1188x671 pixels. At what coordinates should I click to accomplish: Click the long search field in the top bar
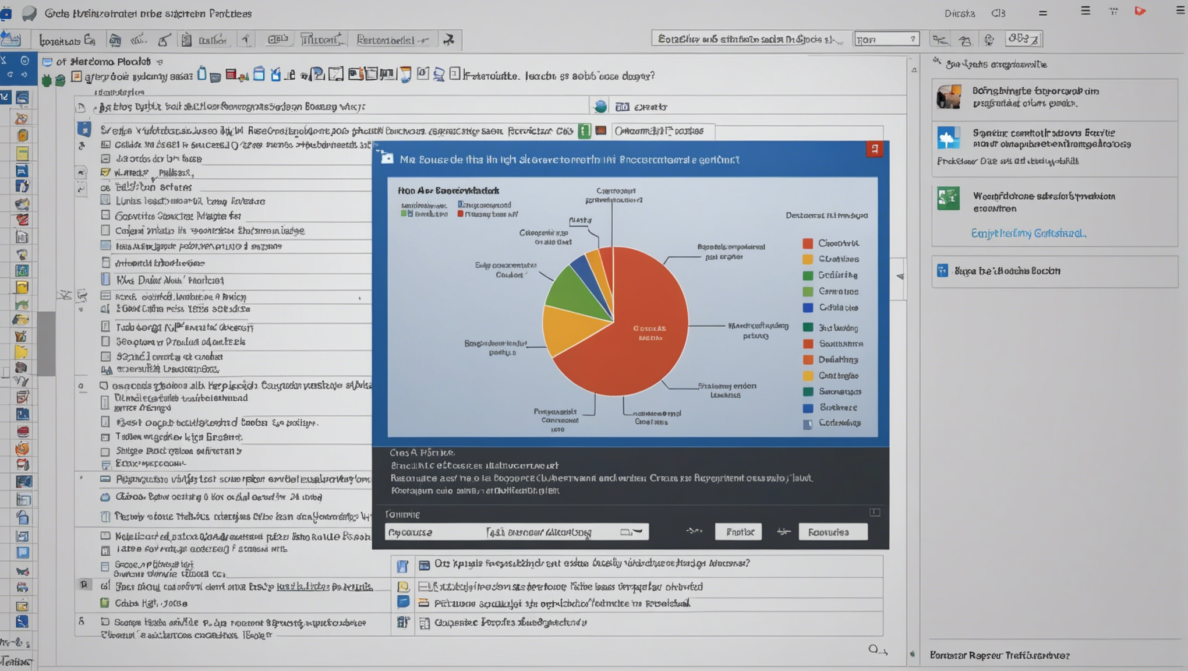(748, 39)
